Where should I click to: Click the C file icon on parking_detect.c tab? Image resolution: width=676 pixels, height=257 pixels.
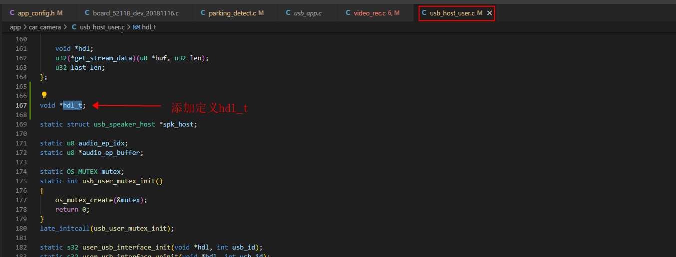tap(203, 13)
